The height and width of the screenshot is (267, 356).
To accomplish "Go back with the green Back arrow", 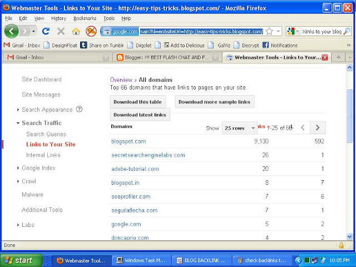I will (x=11, y=31).
